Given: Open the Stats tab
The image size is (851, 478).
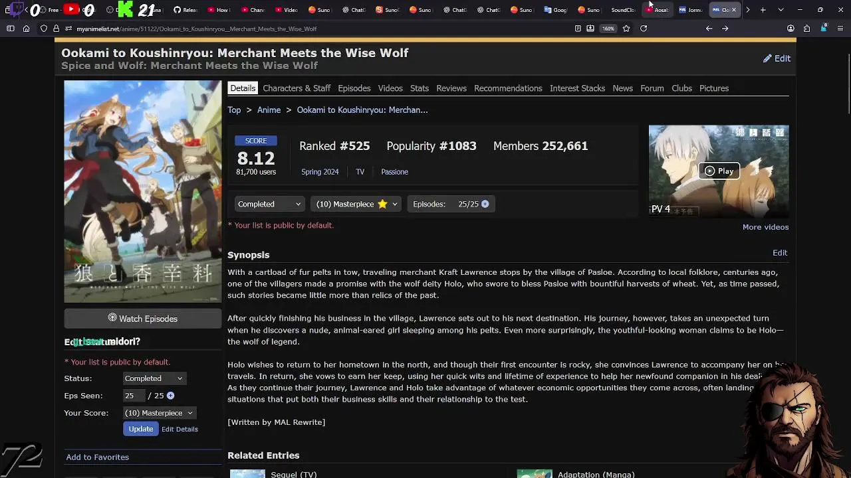Looking at the screenshot, I should [420, 88].
